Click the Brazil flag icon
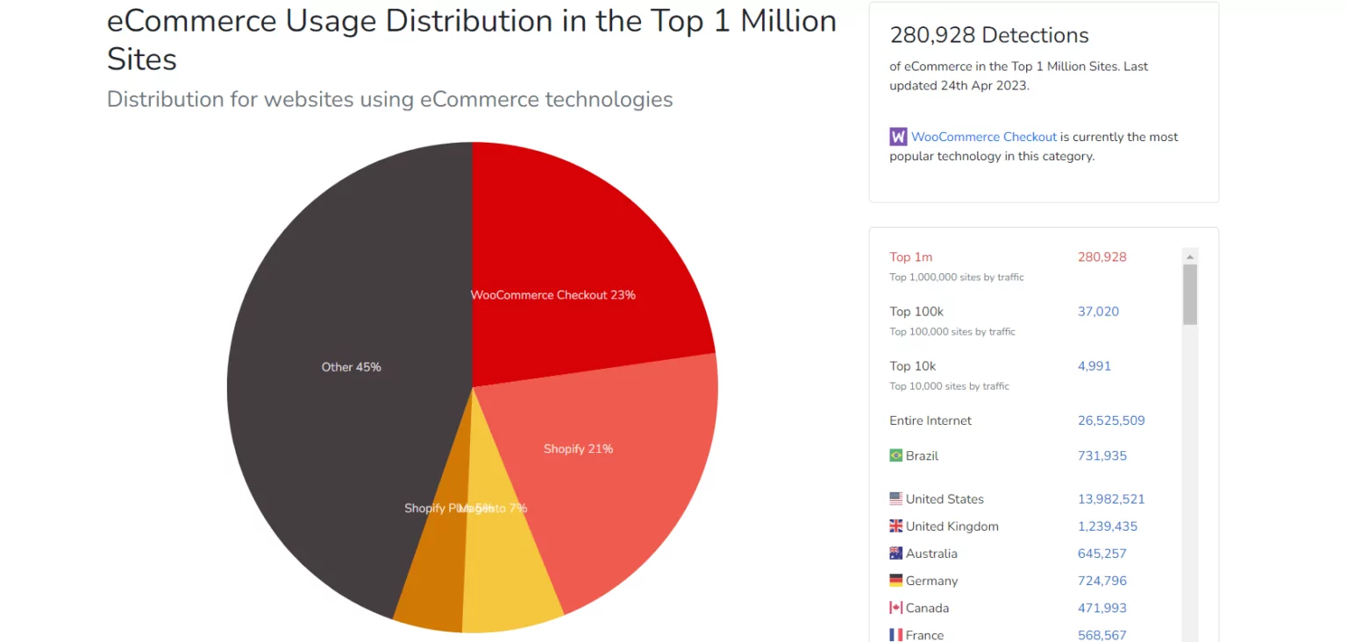1347x642 pixels. click(x=895, y=455)
